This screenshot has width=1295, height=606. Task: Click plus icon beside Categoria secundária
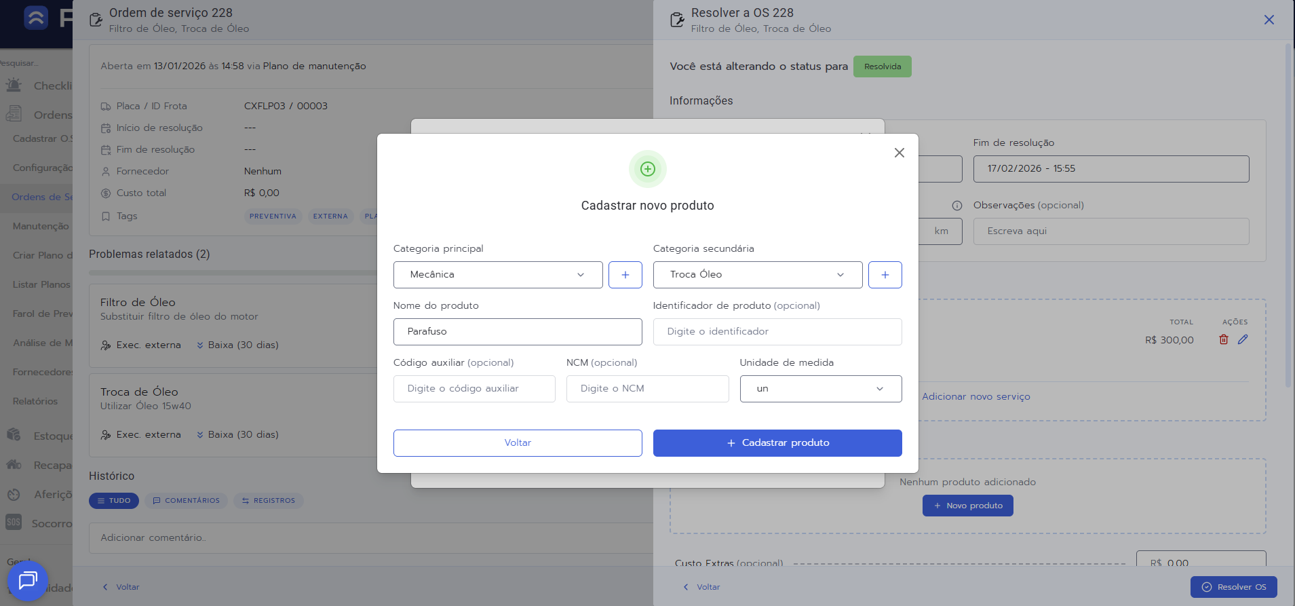[885, 275]
